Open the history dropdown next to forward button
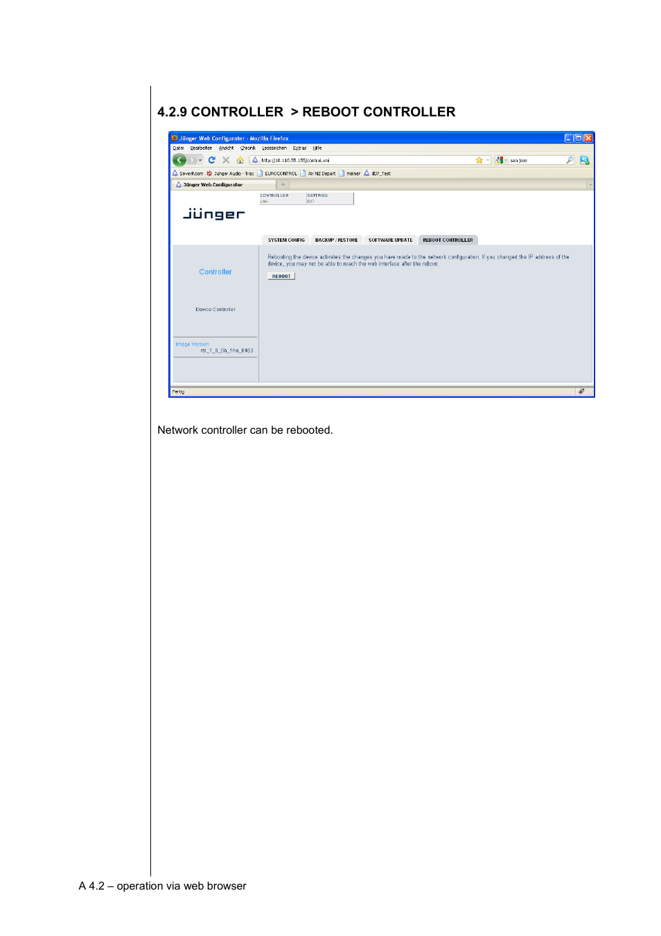This screenshot has width=661, height=936. pos(200,160)
